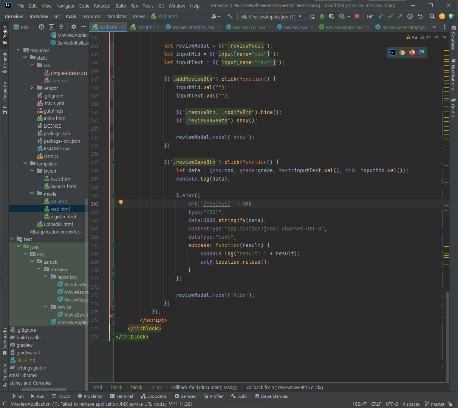The image size is (458, 408).
Task: Click the orange IDE update icon
Action: point(442,16)
